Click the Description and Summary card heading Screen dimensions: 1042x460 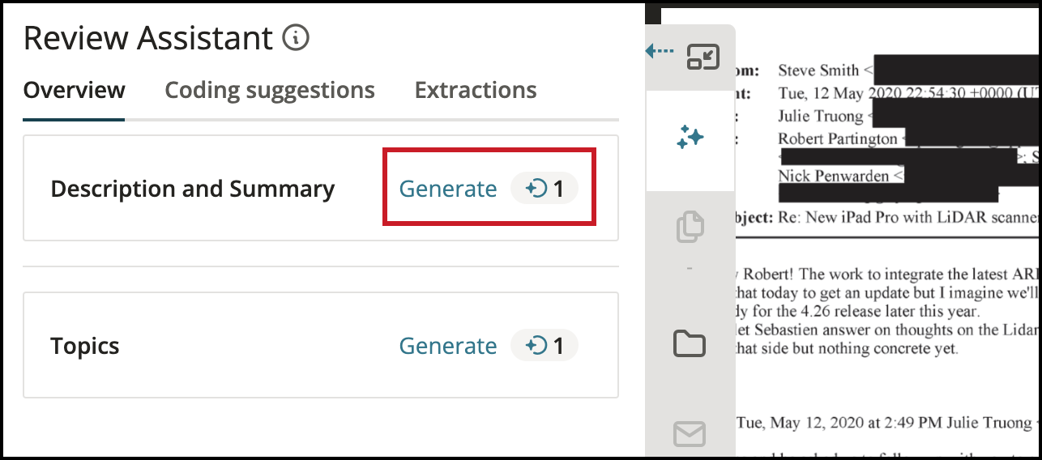coord(193,189)
